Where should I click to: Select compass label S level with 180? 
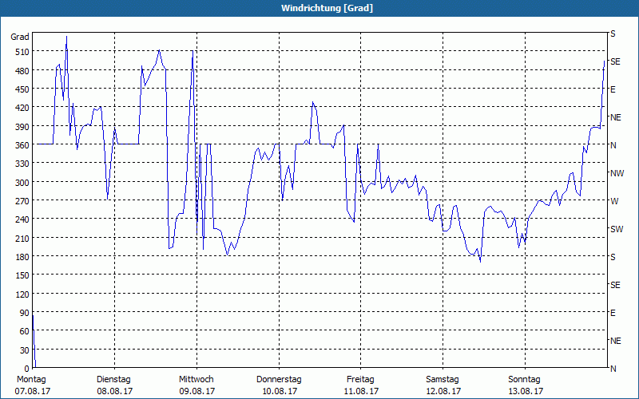coord(613,257)
